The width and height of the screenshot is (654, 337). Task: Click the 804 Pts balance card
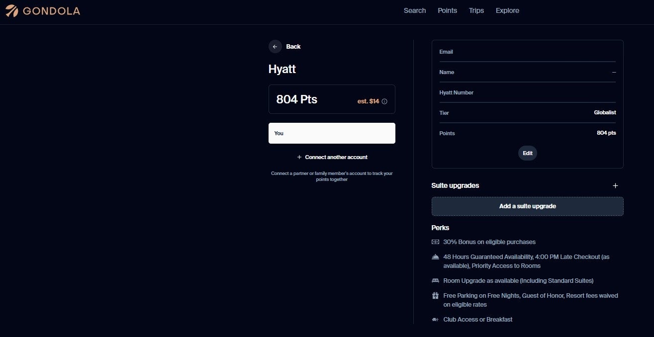point(332,99)
